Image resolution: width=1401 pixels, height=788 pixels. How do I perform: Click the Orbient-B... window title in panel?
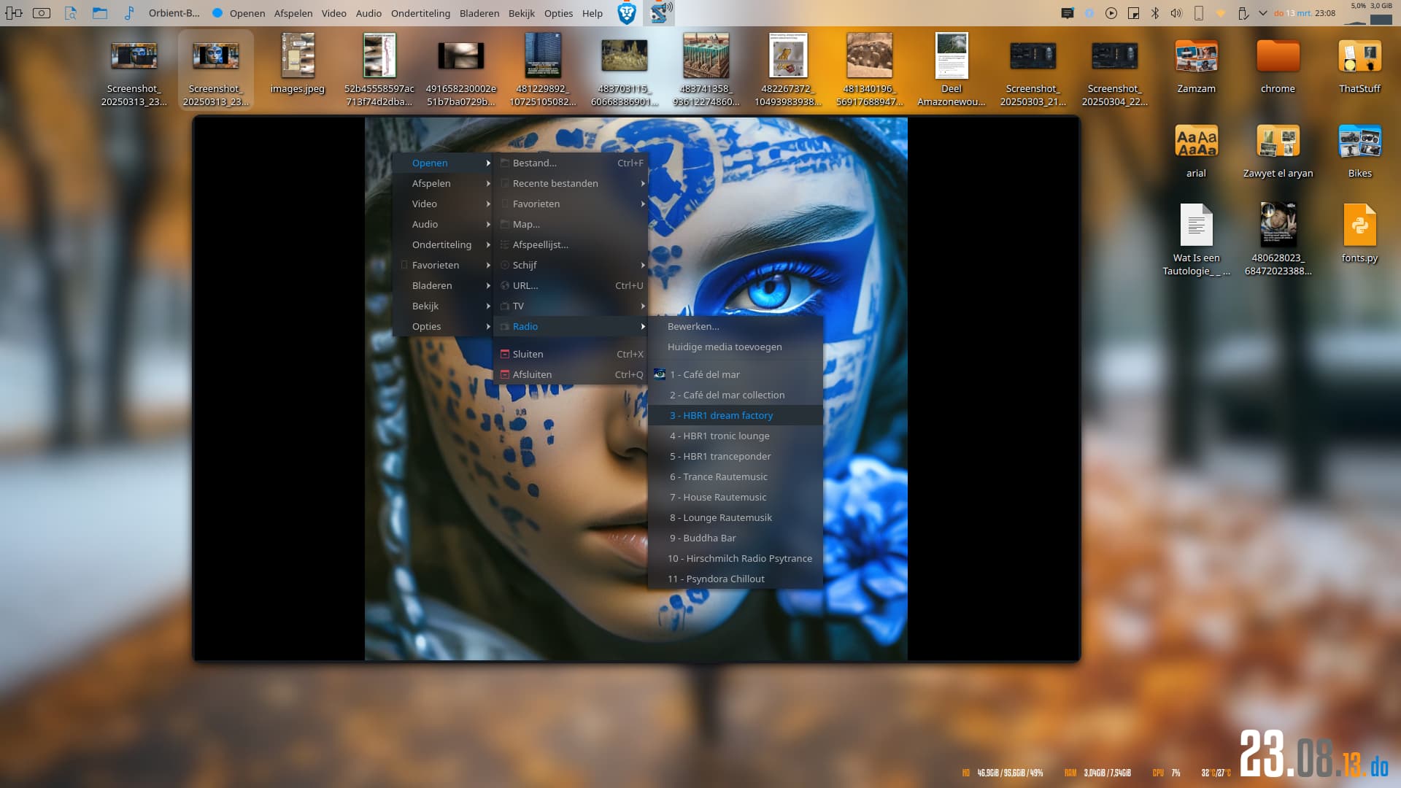click(x=174, y=13)
